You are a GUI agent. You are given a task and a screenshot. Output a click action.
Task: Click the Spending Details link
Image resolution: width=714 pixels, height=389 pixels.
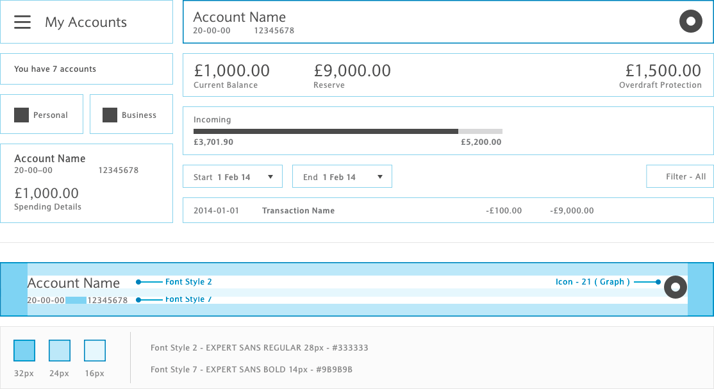tap(47, 207)
